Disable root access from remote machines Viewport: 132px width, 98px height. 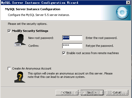[64, 53]
